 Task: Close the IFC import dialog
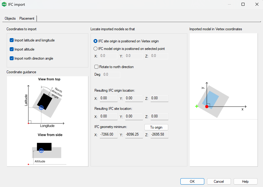257,5
